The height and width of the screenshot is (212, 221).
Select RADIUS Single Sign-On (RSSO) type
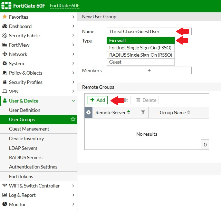(141, 55)
